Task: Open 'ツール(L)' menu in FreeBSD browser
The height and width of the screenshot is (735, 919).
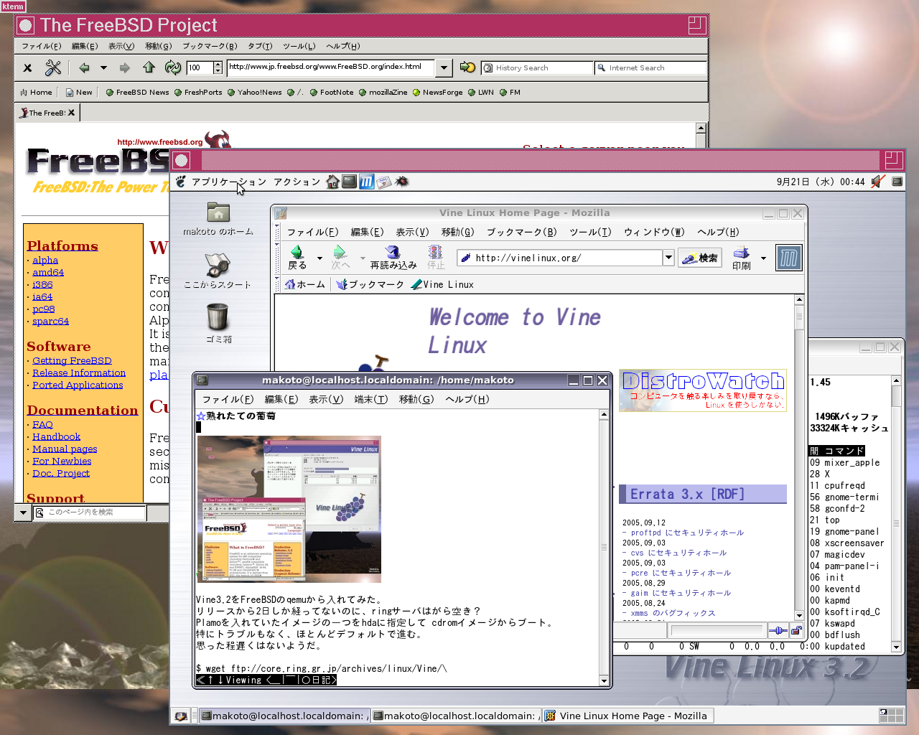Action: tap(299, 46)
